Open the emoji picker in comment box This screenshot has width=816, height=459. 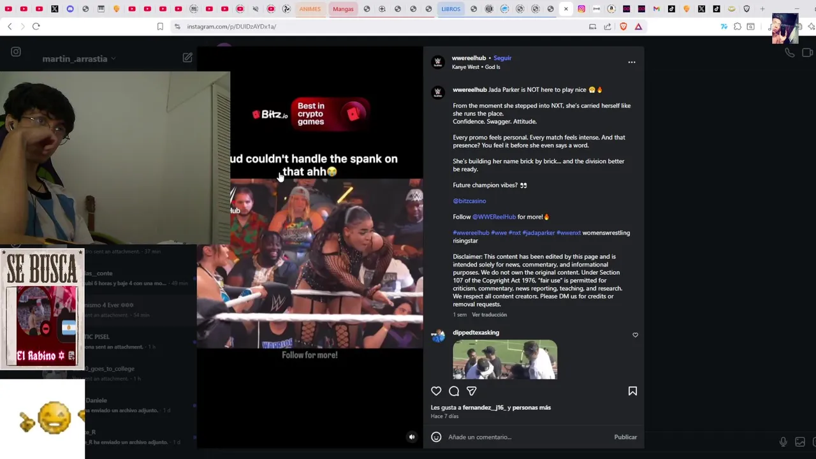(436, 437)
